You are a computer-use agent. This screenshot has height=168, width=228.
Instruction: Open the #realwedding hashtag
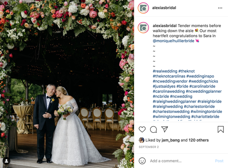pos(165,71)
